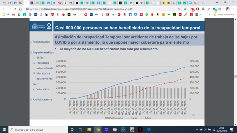The height and width of the screenshot is (133, 237).
Task: Open Task View on the taskbar
Action: coord(81,129)
